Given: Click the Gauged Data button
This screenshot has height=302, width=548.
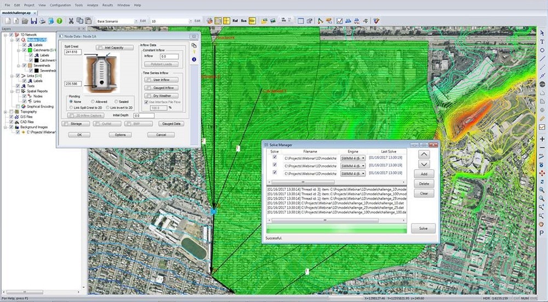Looking at the screenshot, I should click(172, 124).
